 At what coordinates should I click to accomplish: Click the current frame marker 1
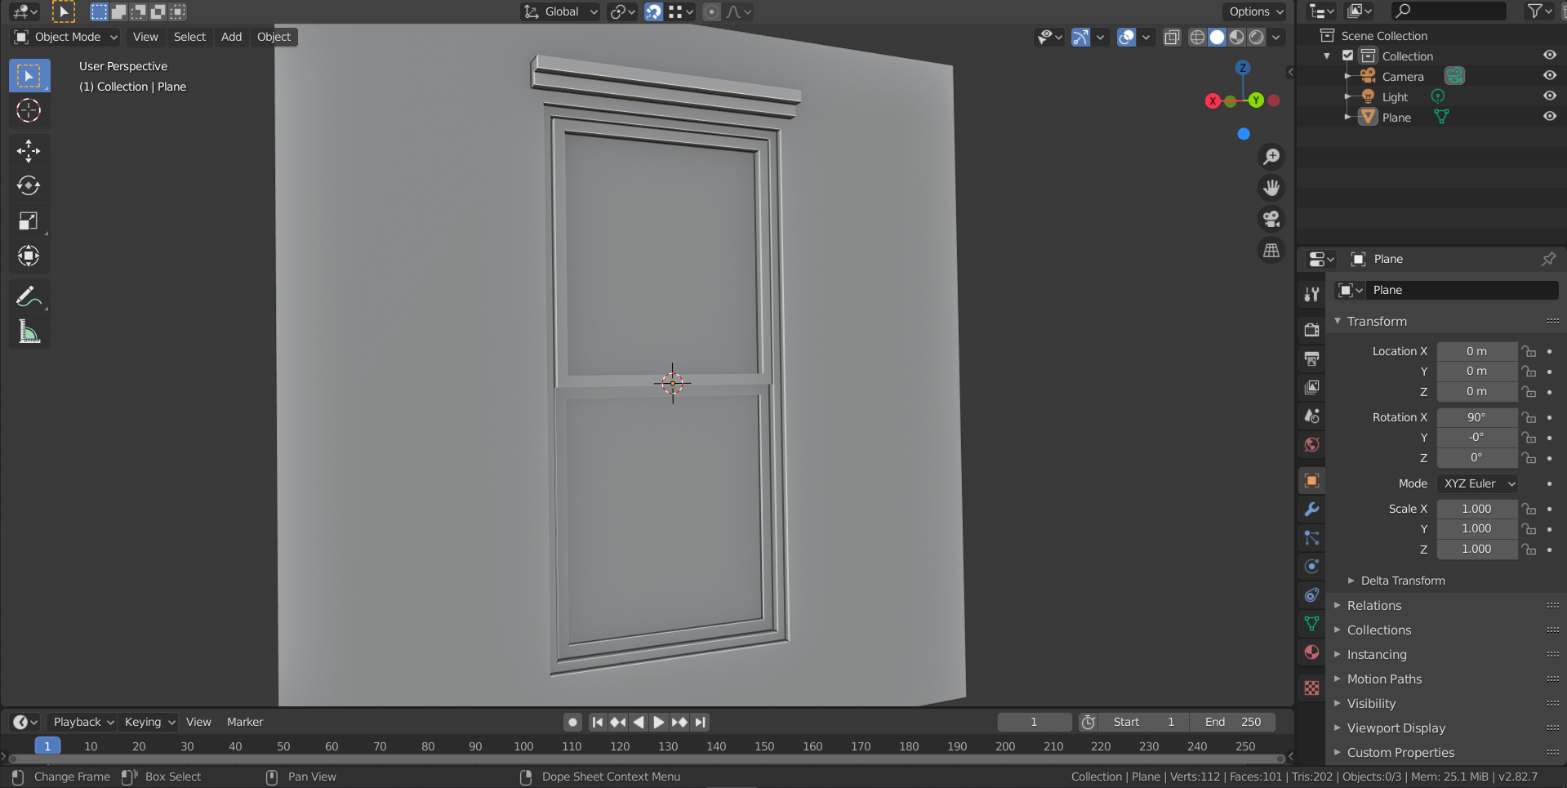point(47,746)
